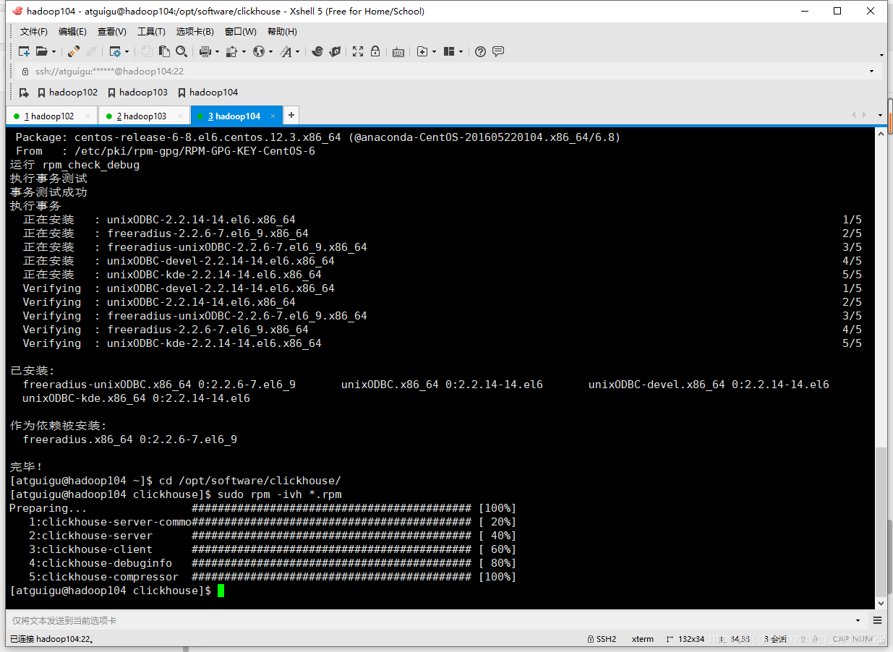Screen dimensions: 893x652
Task: Open the 编辑(E) menu
Action: coord(72,32)
